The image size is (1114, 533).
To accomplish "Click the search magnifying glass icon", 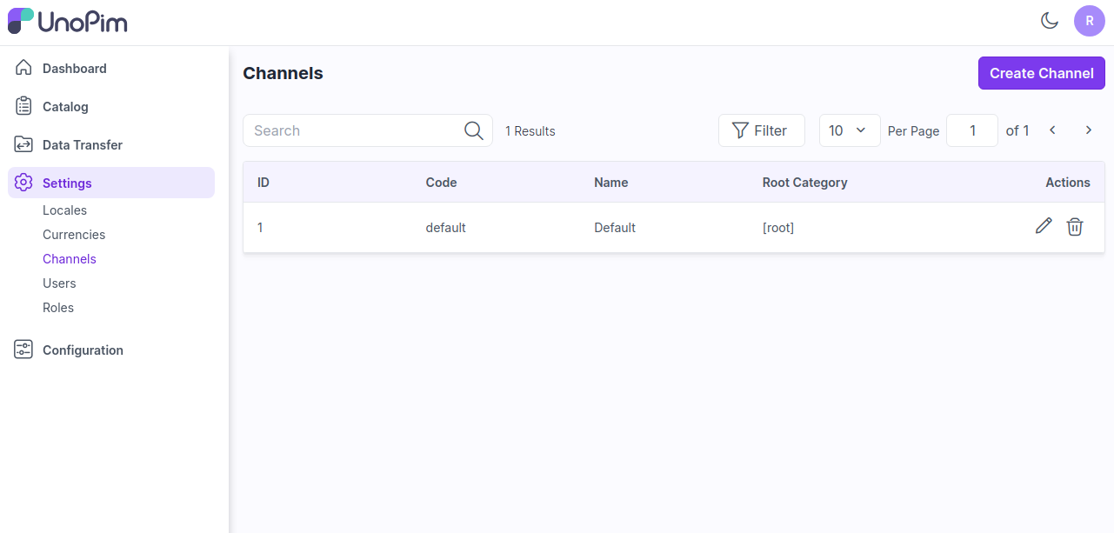I will click(473, 130).
